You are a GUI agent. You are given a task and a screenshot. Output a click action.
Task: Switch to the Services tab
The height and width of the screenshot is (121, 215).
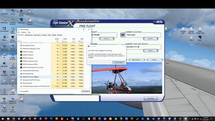[x=60, y=35]
